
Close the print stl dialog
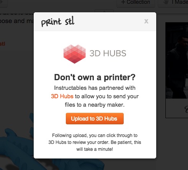click(x=146, y=21)
